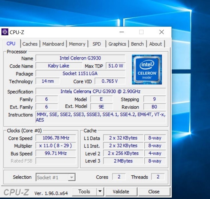Click the Stepping value 9
The height and width of the screenshot is (199, 210).
click(x=154, y=99)
